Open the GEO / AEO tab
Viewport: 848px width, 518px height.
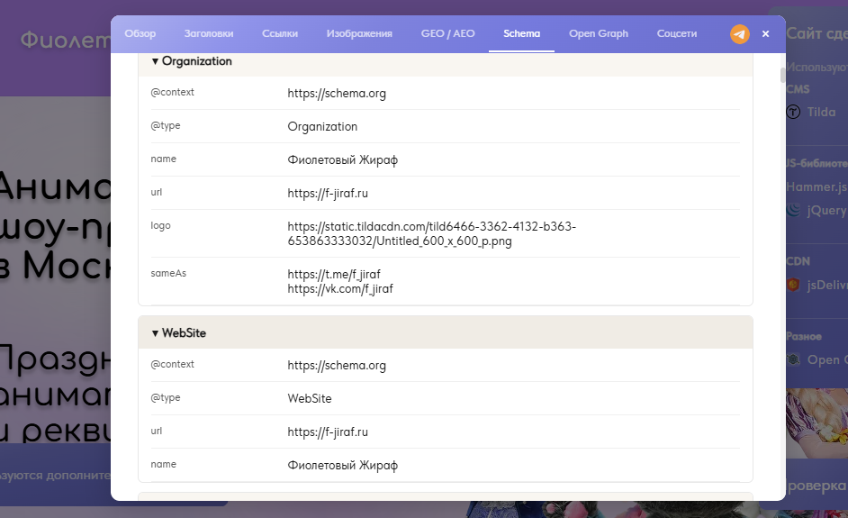click(447, 33)
